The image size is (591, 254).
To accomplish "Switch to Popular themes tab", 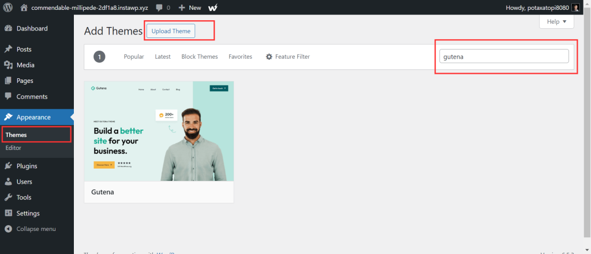I will tap(134, 57).
